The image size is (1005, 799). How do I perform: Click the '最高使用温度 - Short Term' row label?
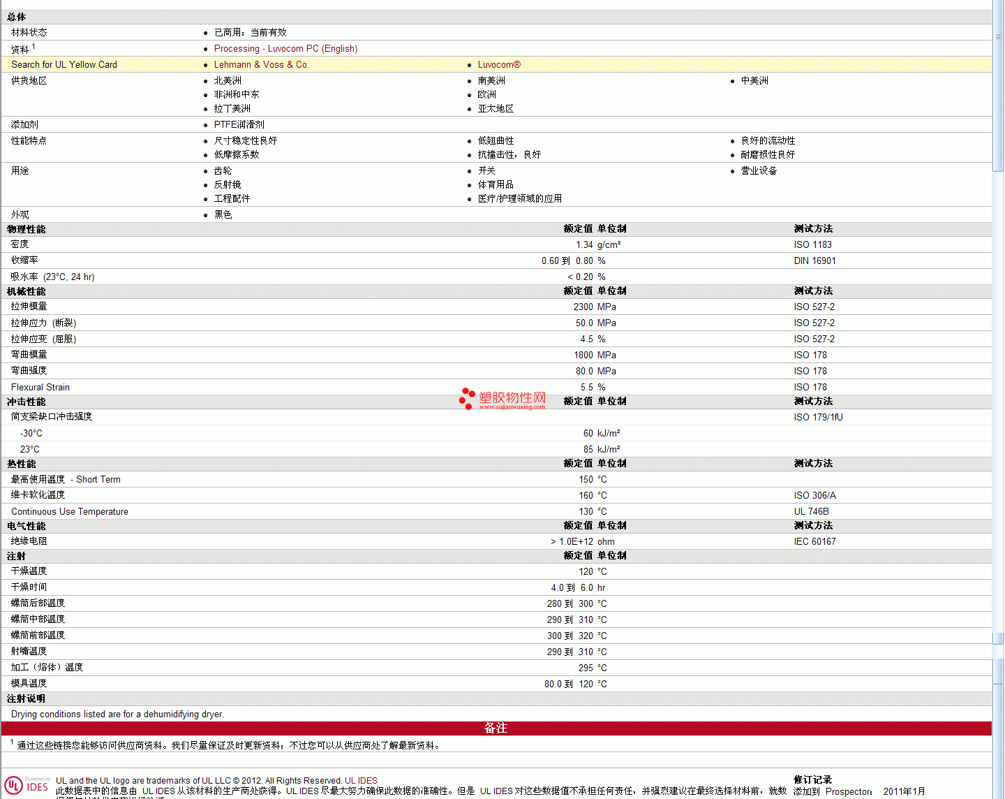point(66,479)
